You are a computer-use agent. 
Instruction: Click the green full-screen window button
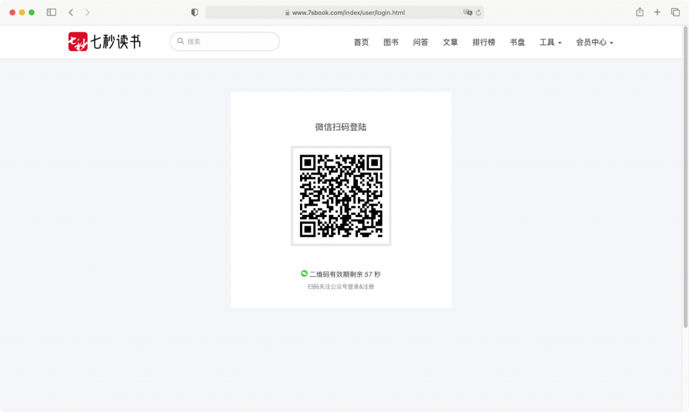point(32,12)
